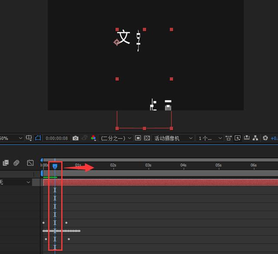Click the timeline panel shortcut icon
Viewport: 278px width, 254px height.
point(247,138)
